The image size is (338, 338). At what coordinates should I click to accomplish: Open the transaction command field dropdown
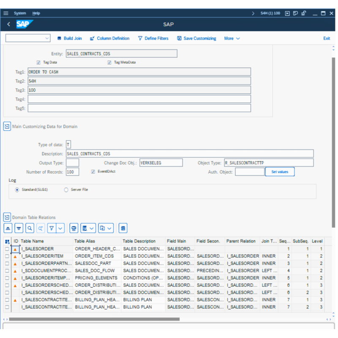tap(46, 38)
